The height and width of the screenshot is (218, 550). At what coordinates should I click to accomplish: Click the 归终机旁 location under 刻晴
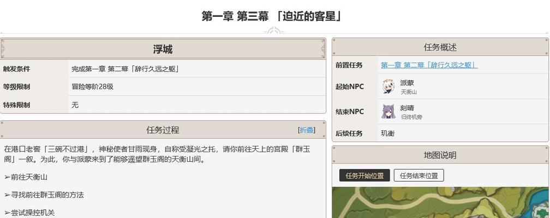coord(411,117)
